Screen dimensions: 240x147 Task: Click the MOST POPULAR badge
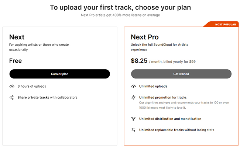tap(221, 24)
